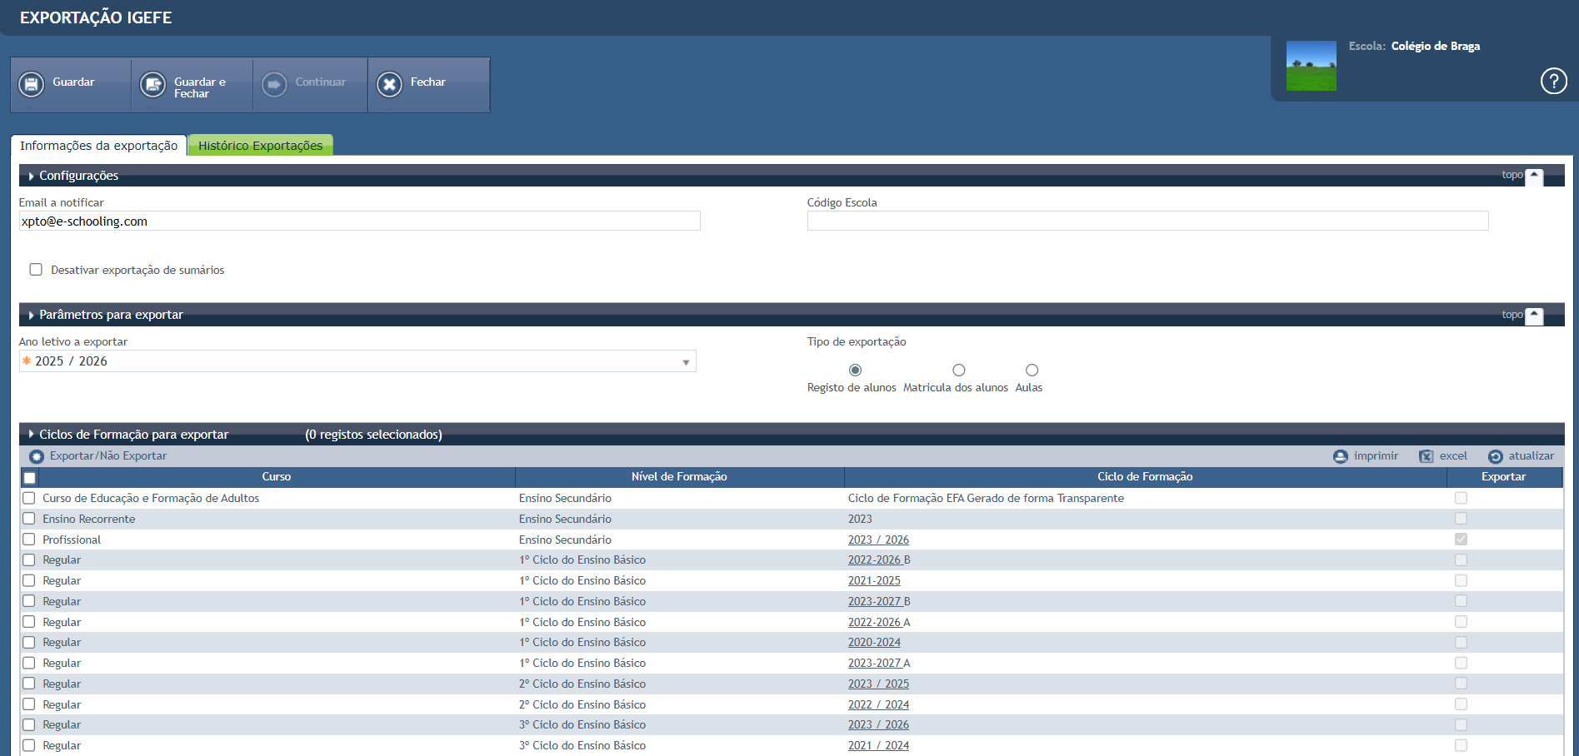
Task: Collapse the Parâmetros para exportar section triangle
Action: click(x=32, y=316)
